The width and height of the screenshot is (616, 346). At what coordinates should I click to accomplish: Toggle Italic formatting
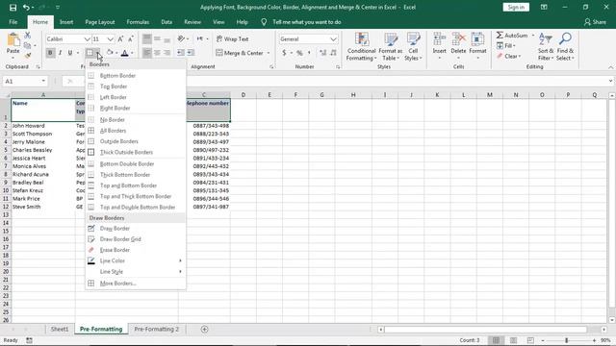click(60, 53)
